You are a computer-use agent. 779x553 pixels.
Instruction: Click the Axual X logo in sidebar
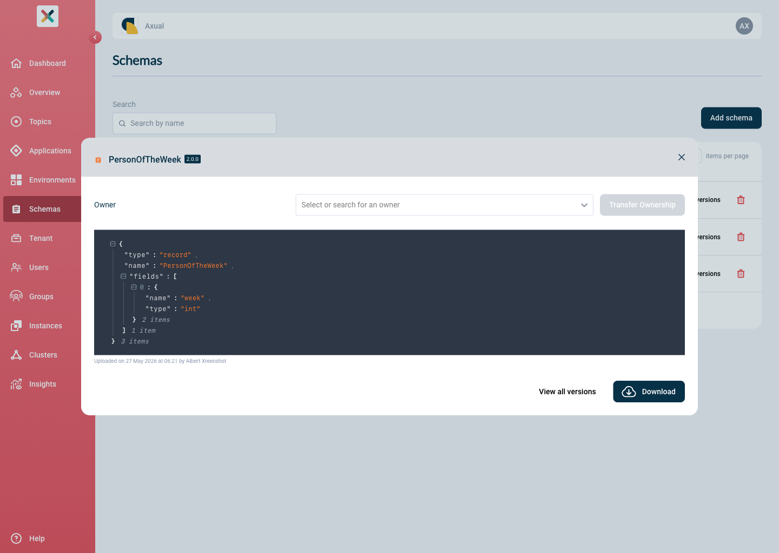pos(48,16)
